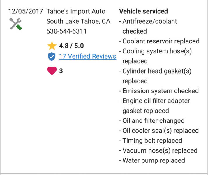Select the Oil cooler seal(s) replaced entry
208x175 pixels.
click(160, 130)
